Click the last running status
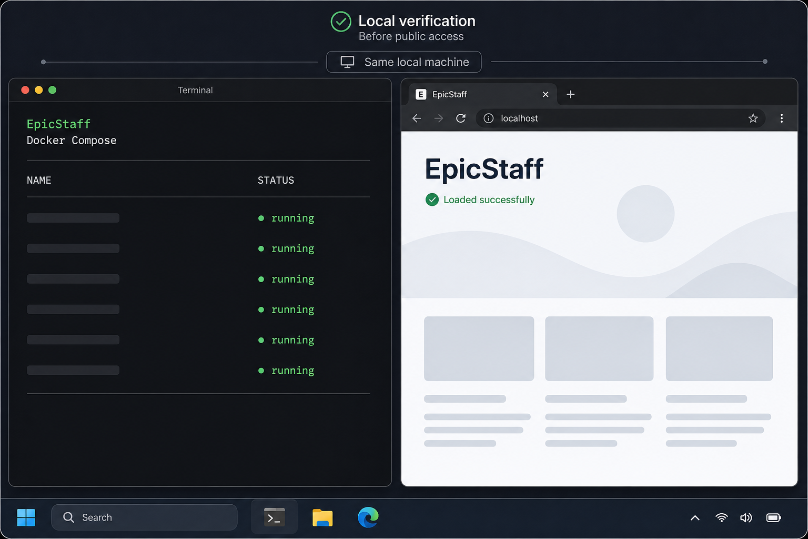The image size is (808, 539). tap(287, 371)
